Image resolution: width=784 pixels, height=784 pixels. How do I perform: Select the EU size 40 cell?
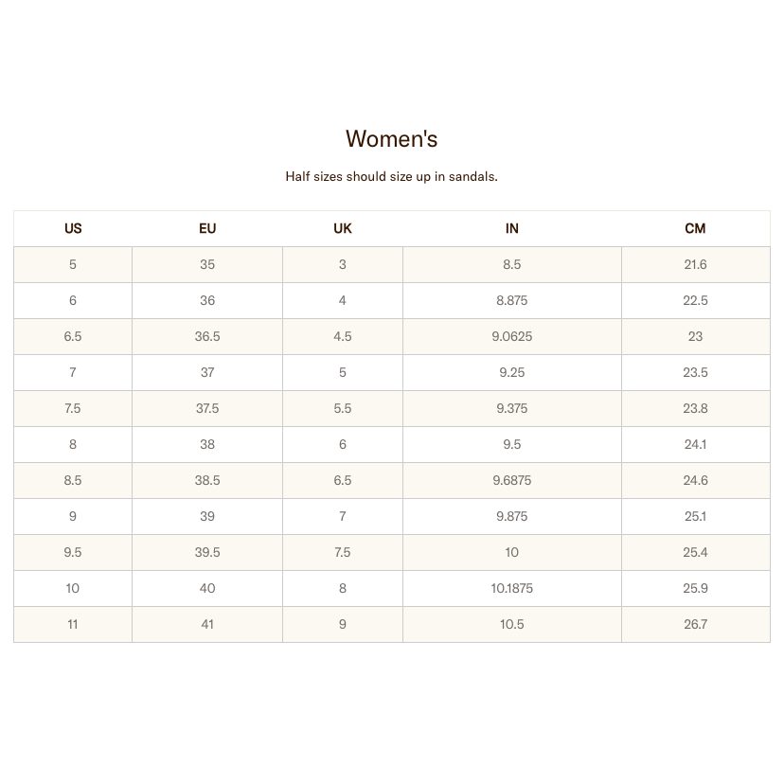click(x=207, y=589)
